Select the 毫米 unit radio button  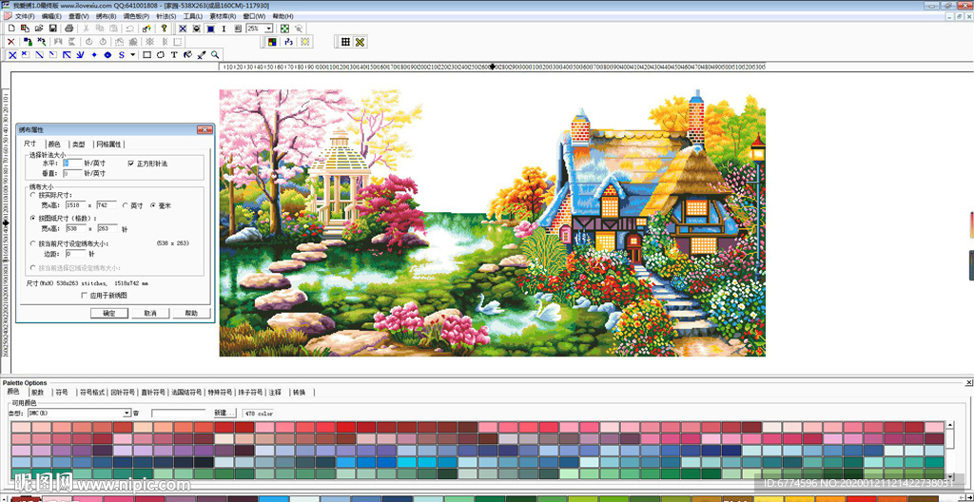coord(153,205)
